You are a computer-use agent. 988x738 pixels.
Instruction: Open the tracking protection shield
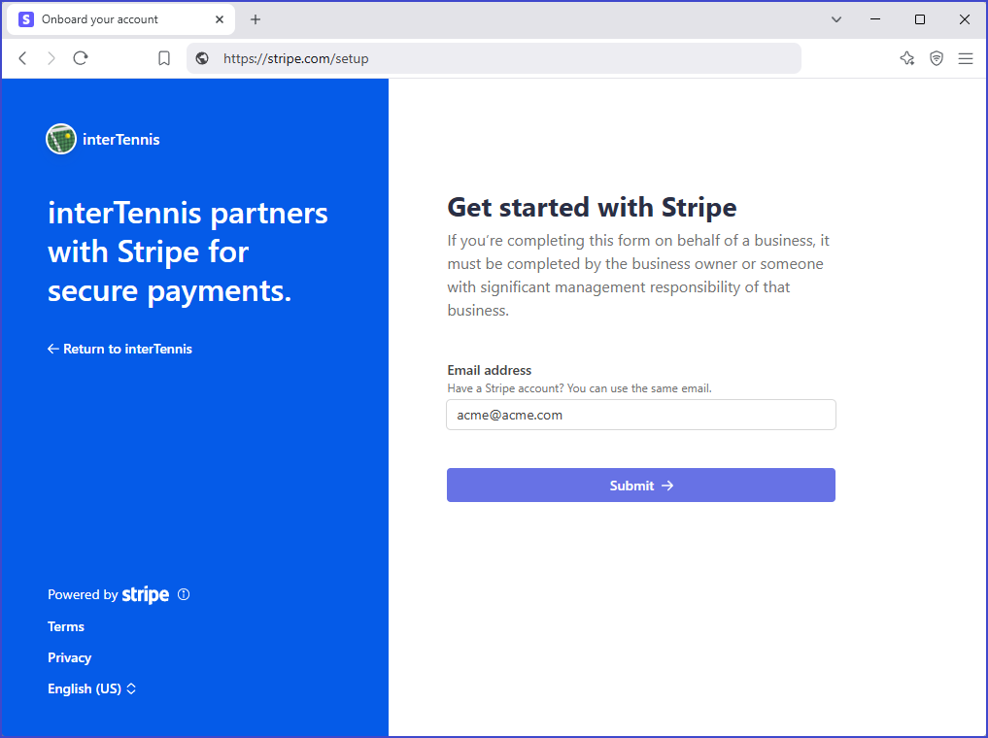pos(936,58)
